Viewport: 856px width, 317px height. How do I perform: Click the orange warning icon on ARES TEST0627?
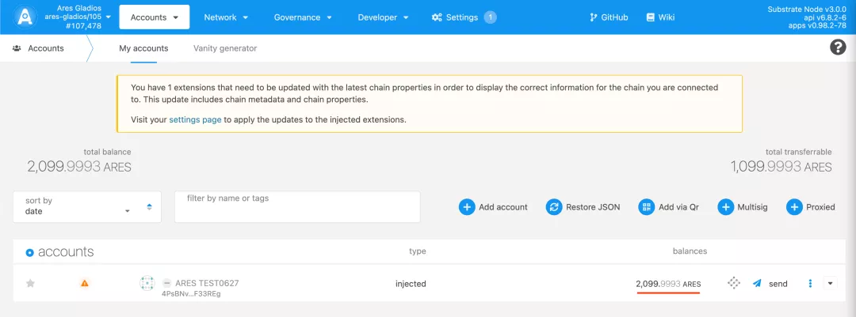[x=85, y=283]
